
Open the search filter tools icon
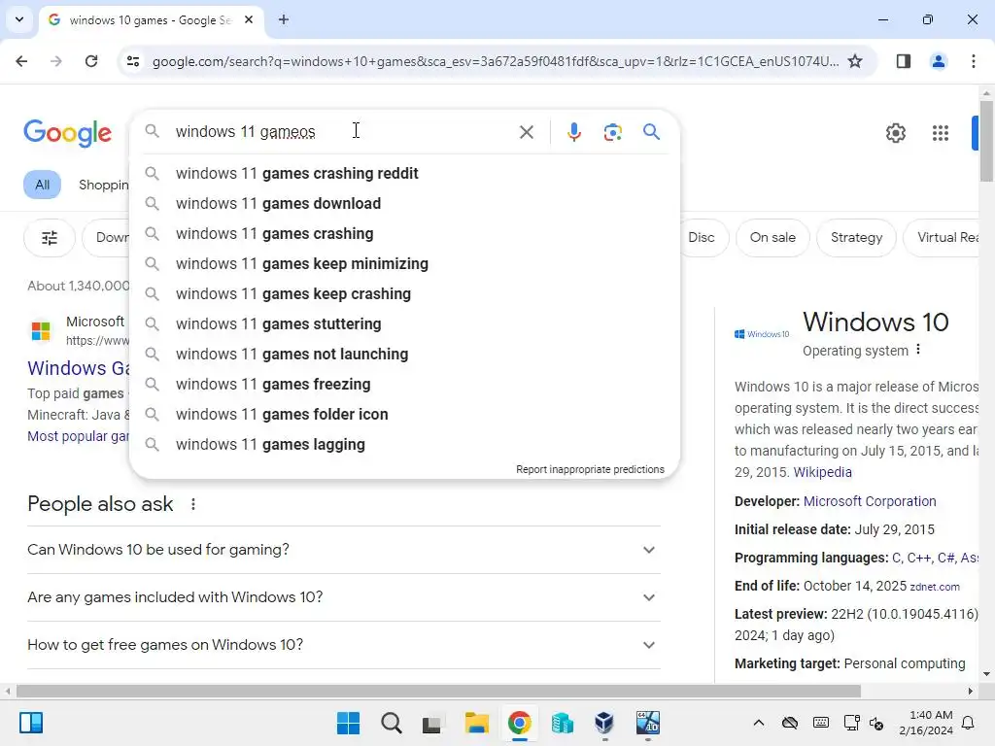tap(50, 238)
